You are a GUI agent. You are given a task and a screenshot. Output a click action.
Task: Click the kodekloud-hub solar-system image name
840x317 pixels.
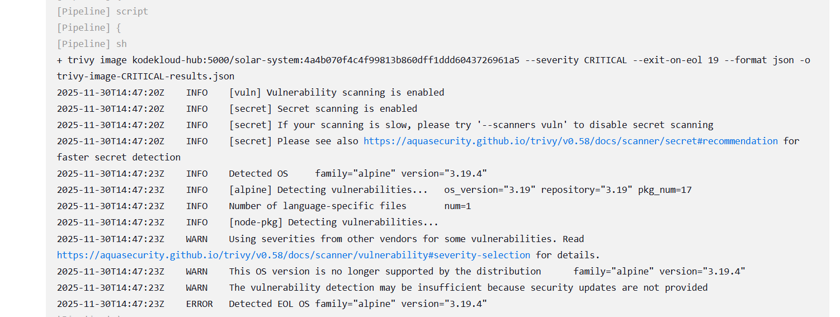pyautogui.click(x=325, y=60)
